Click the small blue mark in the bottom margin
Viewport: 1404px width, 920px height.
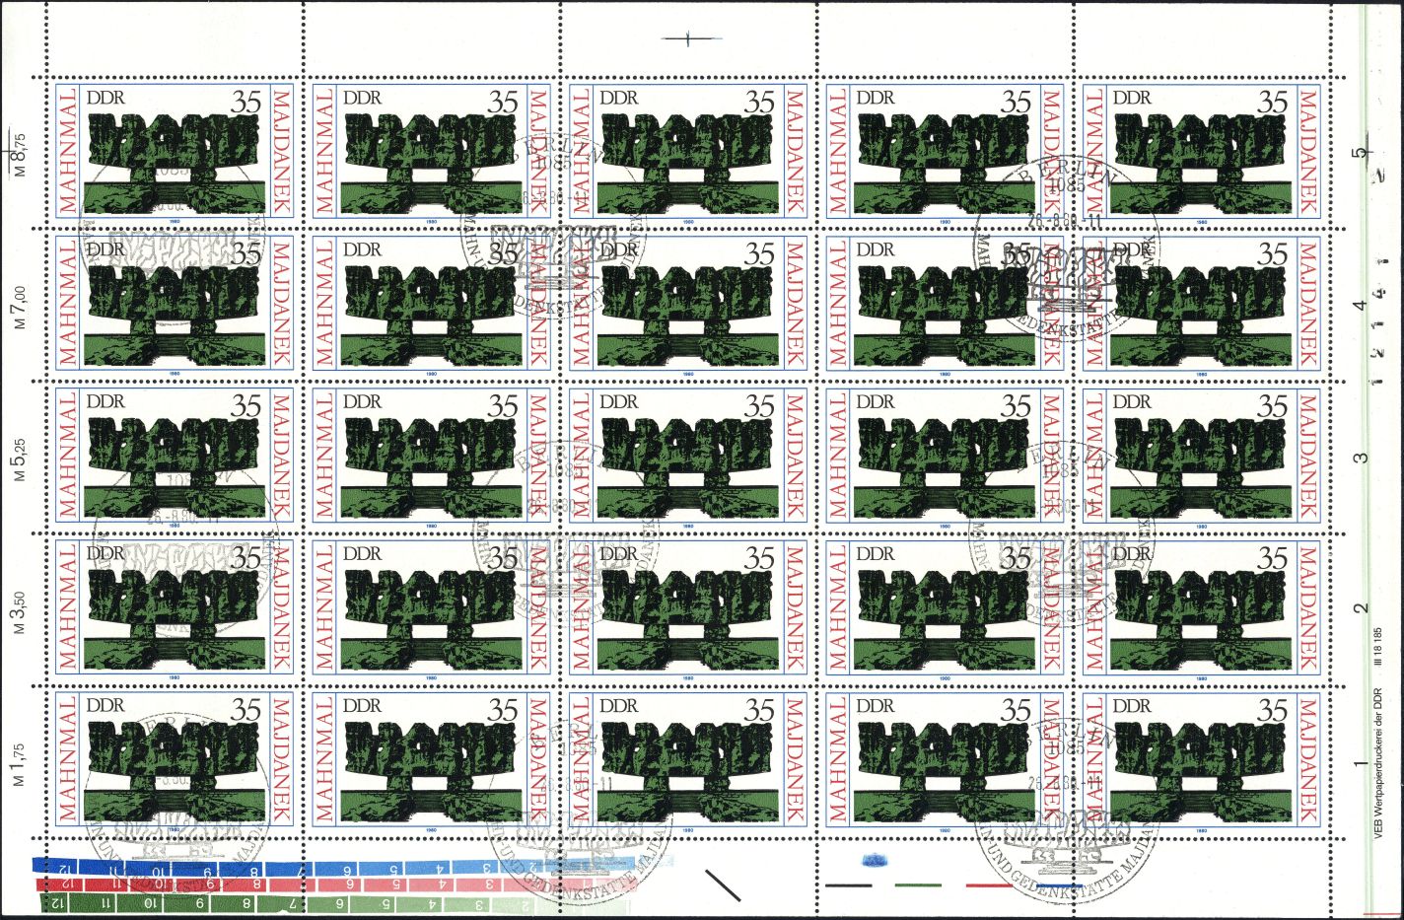[x=874, y=861]
